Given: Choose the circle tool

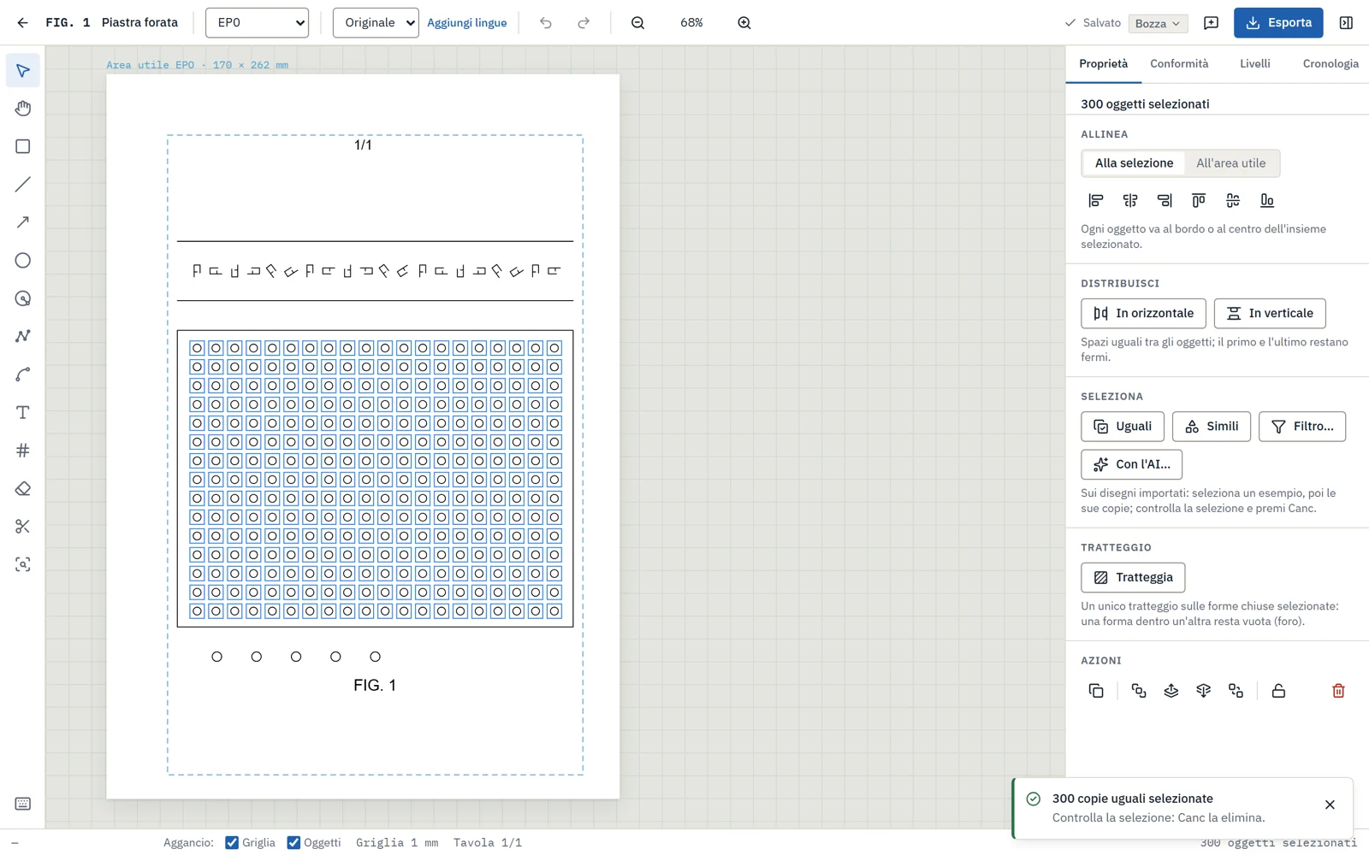Looking at the screenshot, I should click(x=23, y=261).
